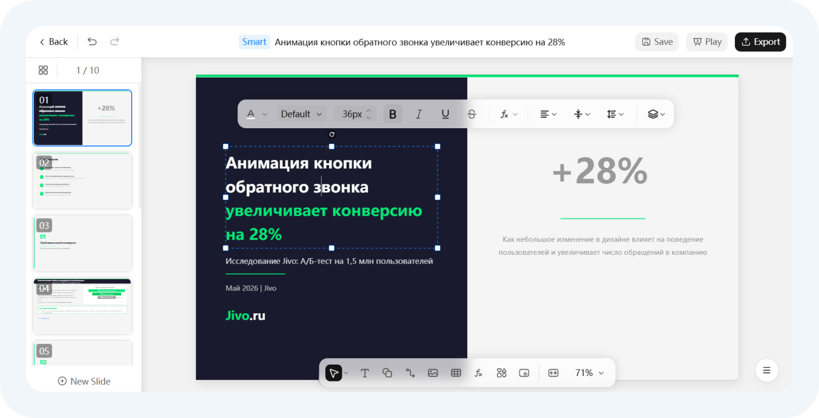819x418 pixels.
Task: Click the +28% text on slide
Action: pyautogui.click(x=600, y=171)
